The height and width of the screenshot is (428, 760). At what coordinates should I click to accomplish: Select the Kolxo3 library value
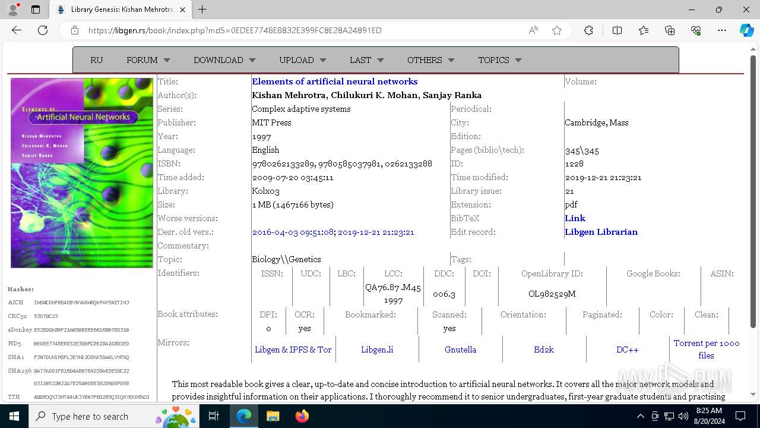265,191
